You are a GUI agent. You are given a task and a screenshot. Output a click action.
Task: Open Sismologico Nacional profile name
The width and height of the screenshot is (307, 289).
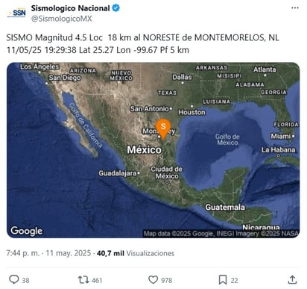[71, 8]
